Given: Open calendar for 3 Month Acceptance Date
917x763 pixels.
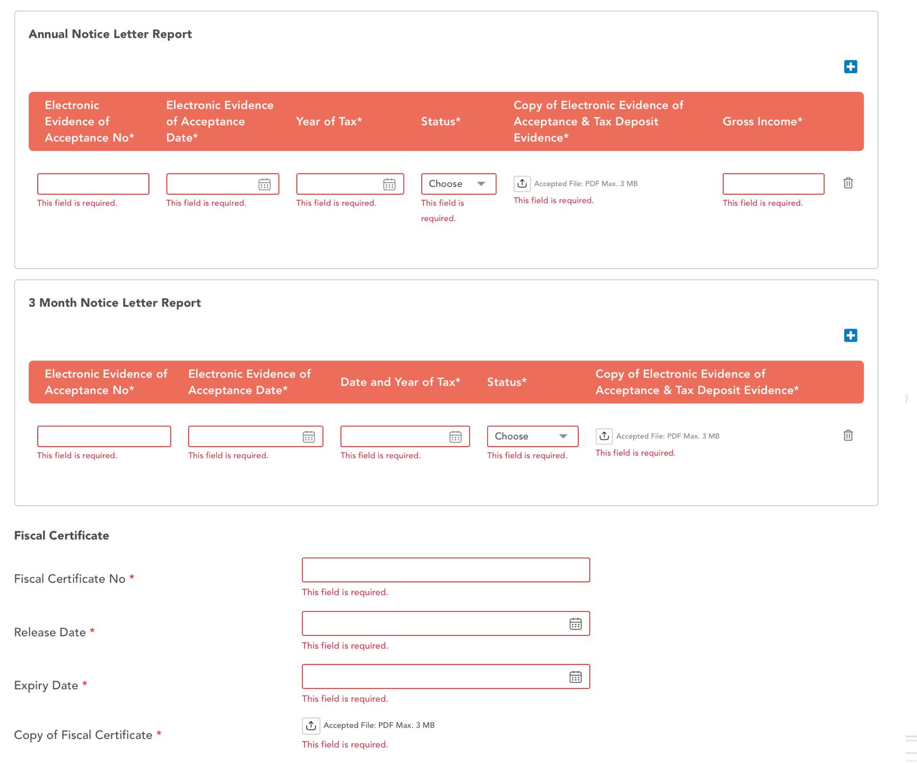Looking at the screenshot, I should click(308, 437).
